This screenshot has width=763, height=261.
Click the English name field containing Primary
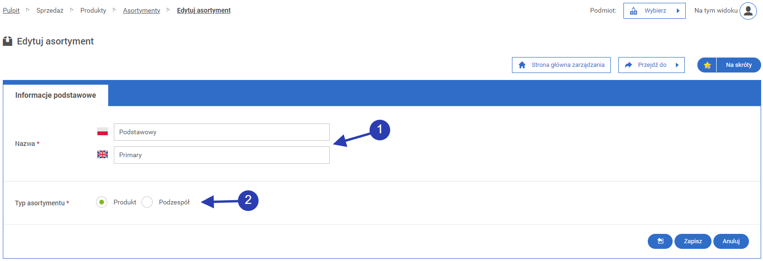(222, 155)
